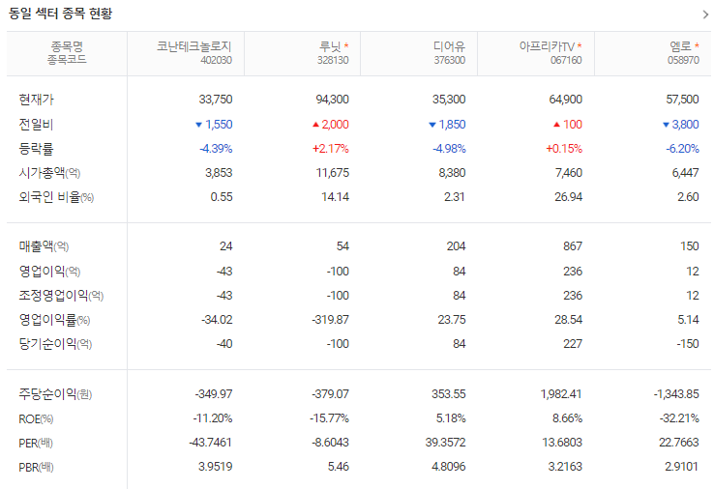Click the -4.98% change rate

(x=449, y=148)
